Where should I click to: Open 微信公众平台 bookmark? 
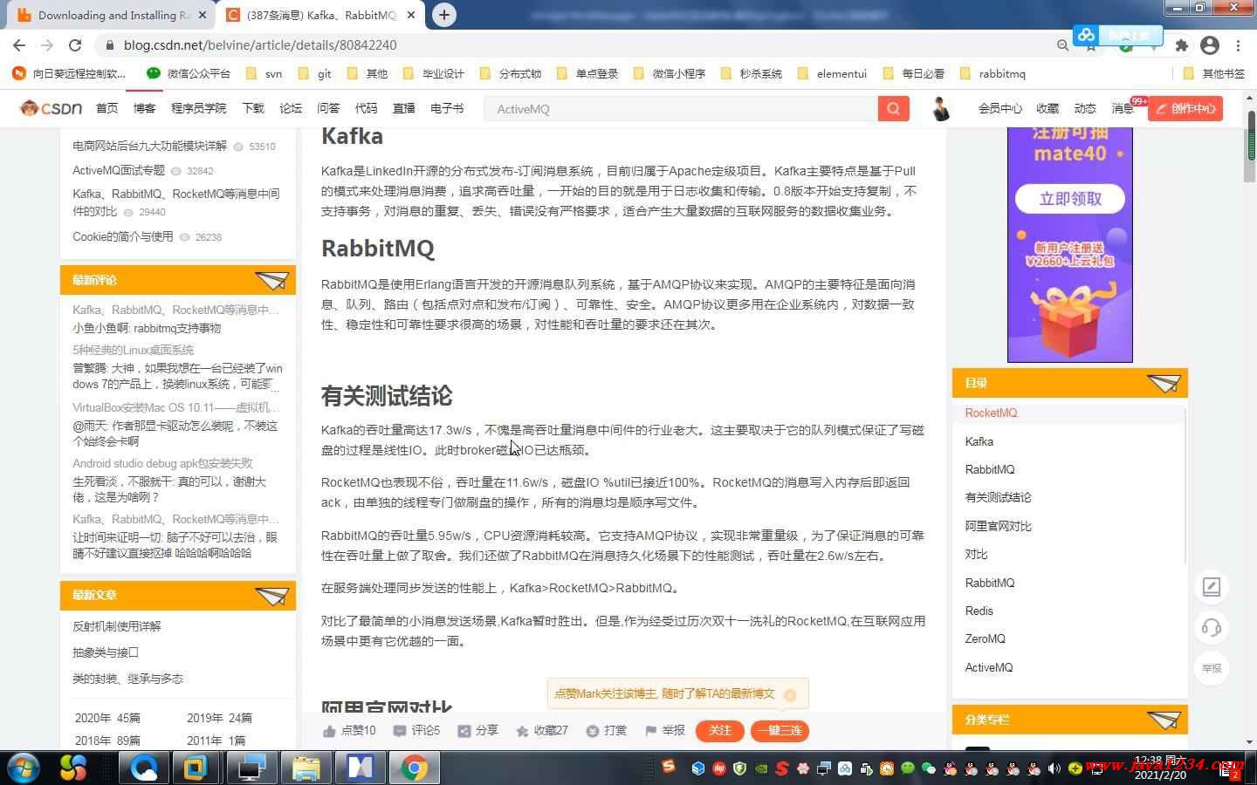[189, 73]
